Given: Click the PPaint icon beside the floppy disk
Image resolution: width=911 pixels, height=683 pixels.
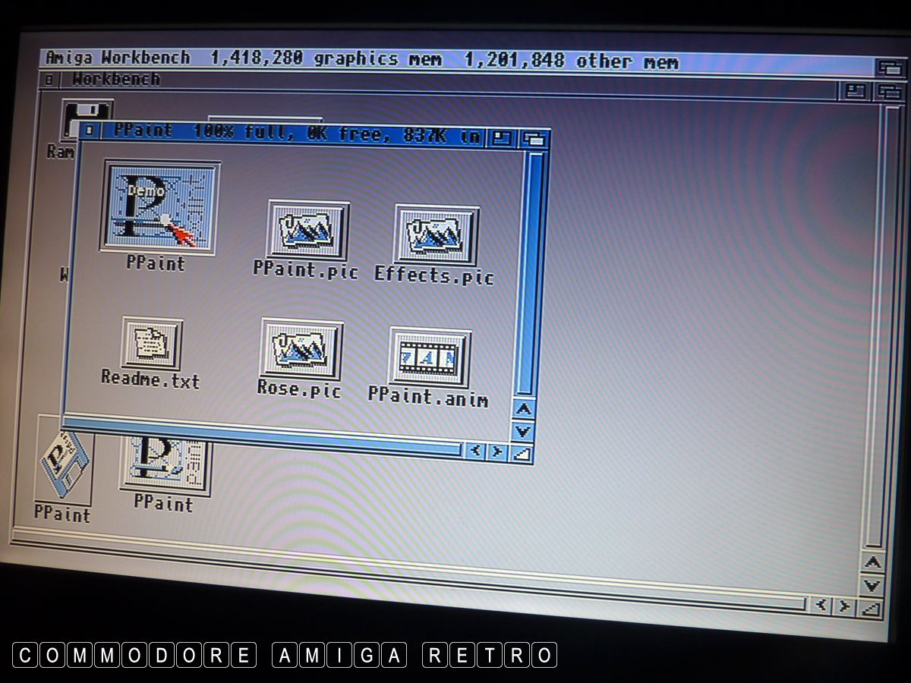Looking at the screenshot, I should (164, 461).
